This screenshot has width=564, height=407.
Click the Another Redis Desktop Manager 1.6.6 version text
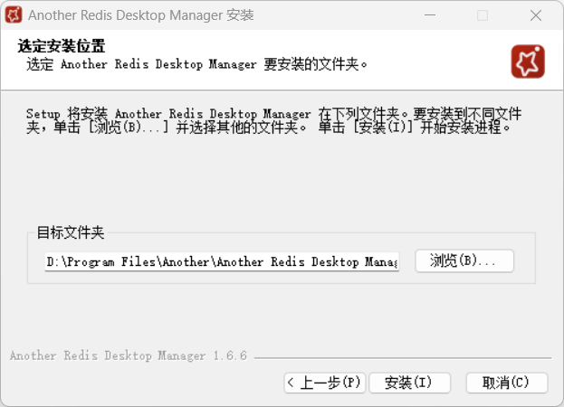tap(129, 355)
